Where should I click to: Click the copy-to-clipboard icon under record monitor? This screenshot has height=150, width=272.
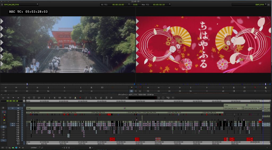[266, 91]
